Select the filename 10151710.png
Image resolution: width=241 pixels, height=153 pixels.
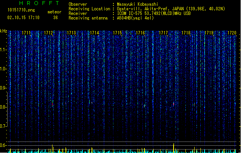click(21, 10)
